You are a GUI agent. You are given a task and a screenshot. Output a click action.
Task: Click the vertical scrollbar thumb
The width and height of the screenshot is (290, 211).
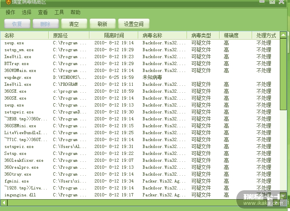(x=283, y=74)
